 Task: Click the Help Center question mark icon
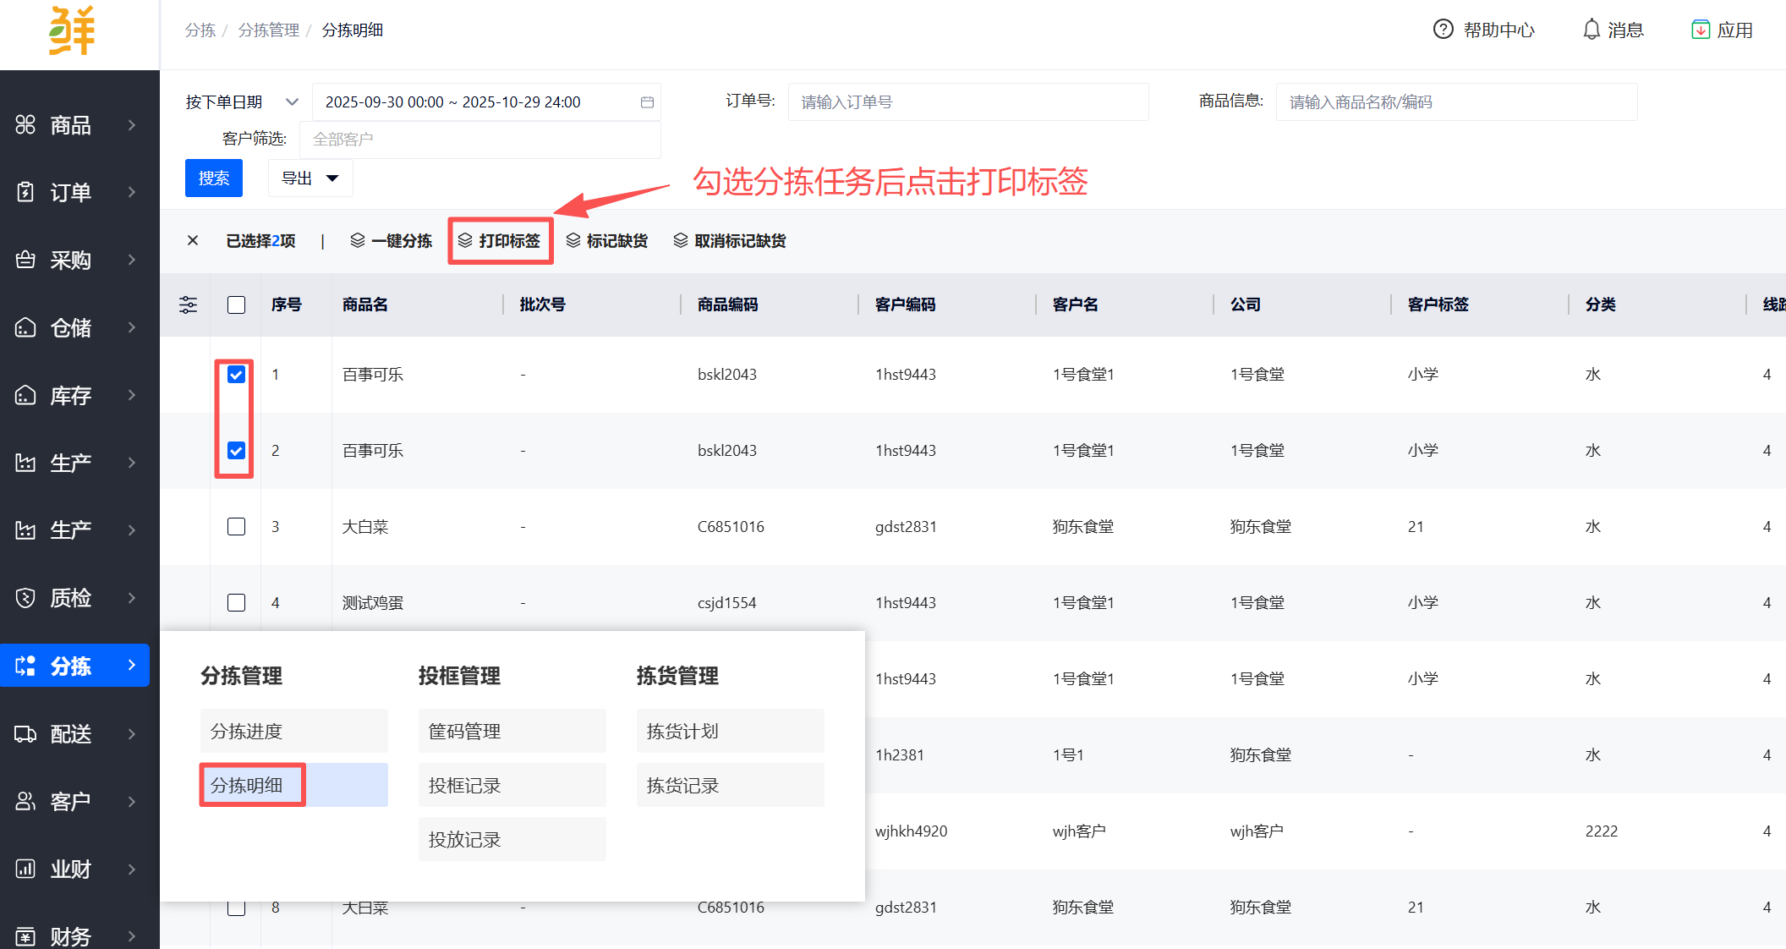[x=1443, y=30]
